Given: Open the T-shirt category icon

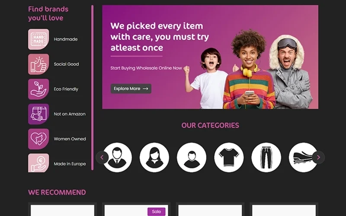Looking at the screenshot, I should pyautogui.click(x=229, y=157).
